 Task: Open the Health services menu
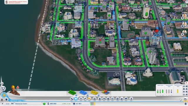pos(108,99)
